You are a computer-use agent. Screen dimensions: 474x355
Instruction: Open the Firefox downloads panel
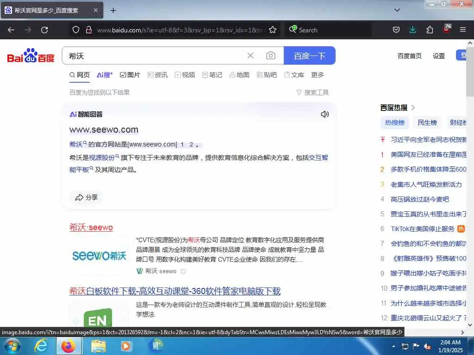click(x=412, y=30)
